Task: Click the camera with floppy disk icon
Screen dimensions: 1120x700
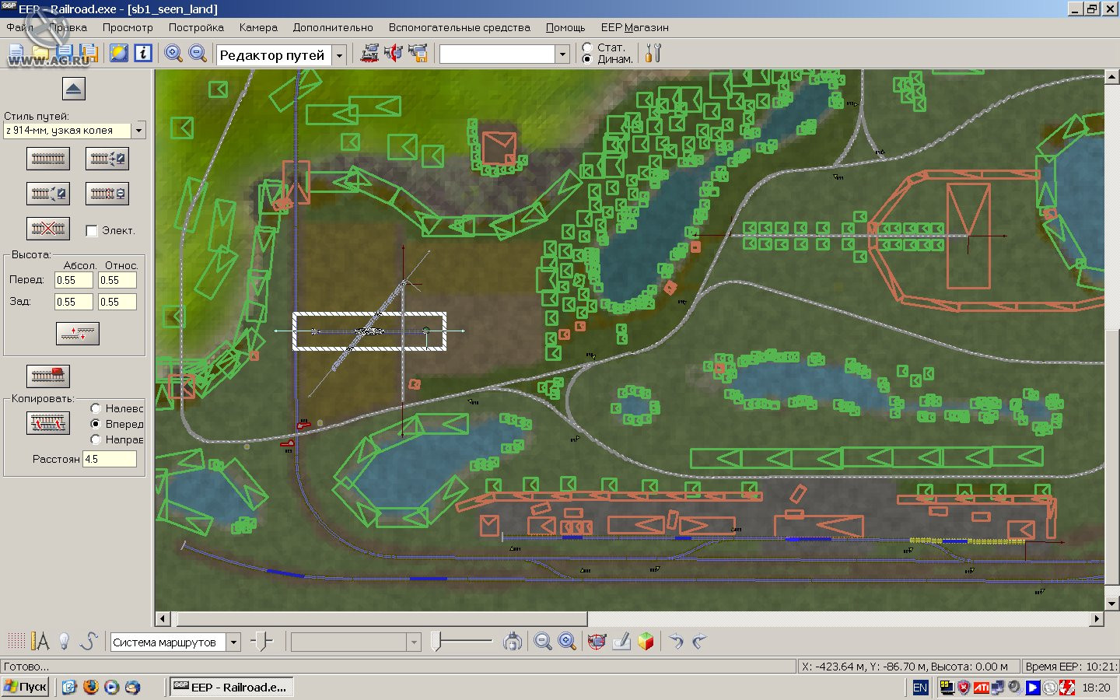Action: (x=418, y=53)
